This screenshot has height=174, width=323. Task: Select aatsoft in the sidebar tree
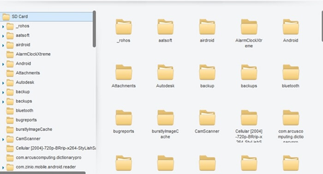coord(18,35)
